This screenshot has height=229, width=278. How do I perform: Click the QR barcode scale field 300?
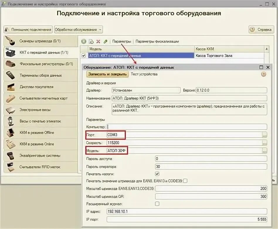click(211, 196)
